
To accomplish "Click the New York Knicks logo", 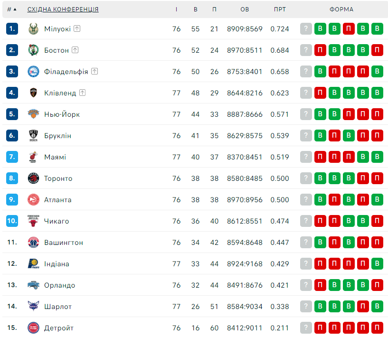I will click(x=33, y=114).
